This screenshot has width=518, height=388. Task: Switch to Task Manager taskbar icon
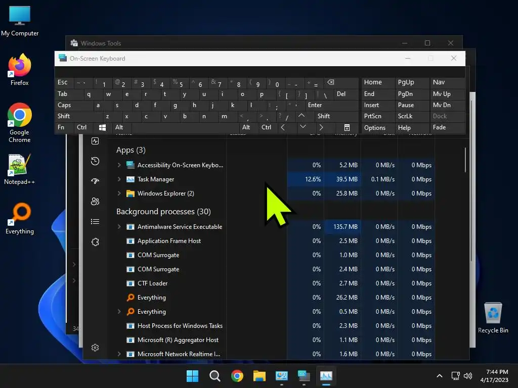326,376
